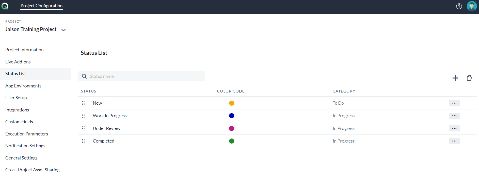This screenshot has height=185, width=479.
Task: Open the help question mark icon
Action: coord(459,6)
